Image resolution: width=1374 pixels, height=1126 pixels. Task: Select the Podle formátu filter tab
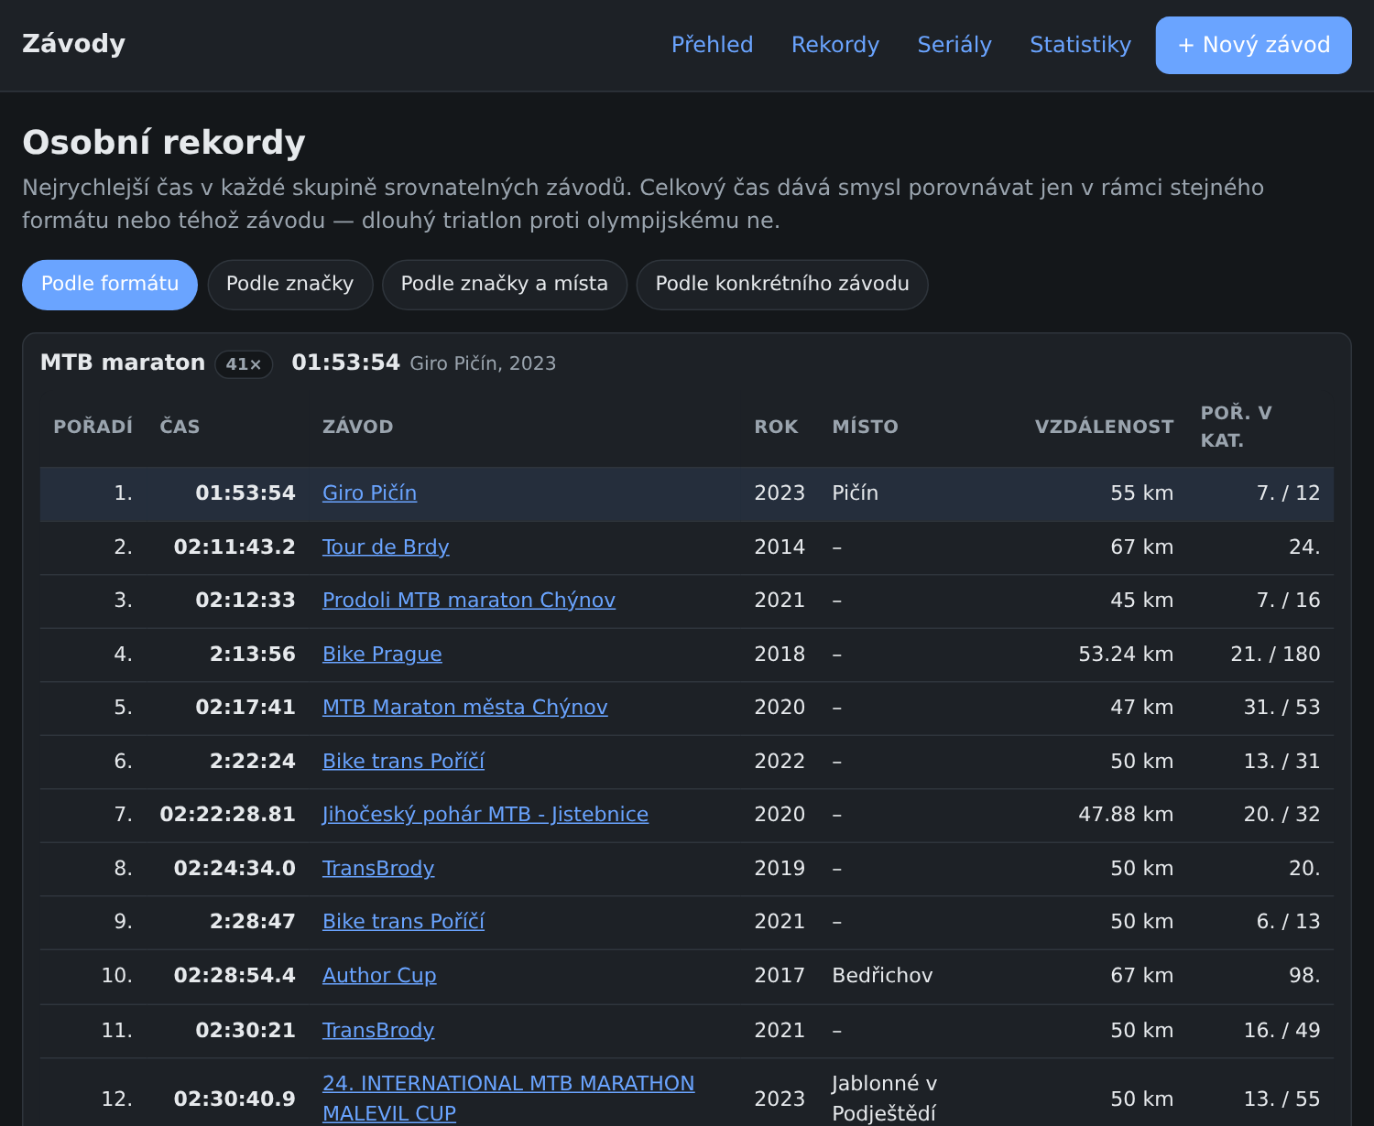pyautogui.click(x=110, y=285)
